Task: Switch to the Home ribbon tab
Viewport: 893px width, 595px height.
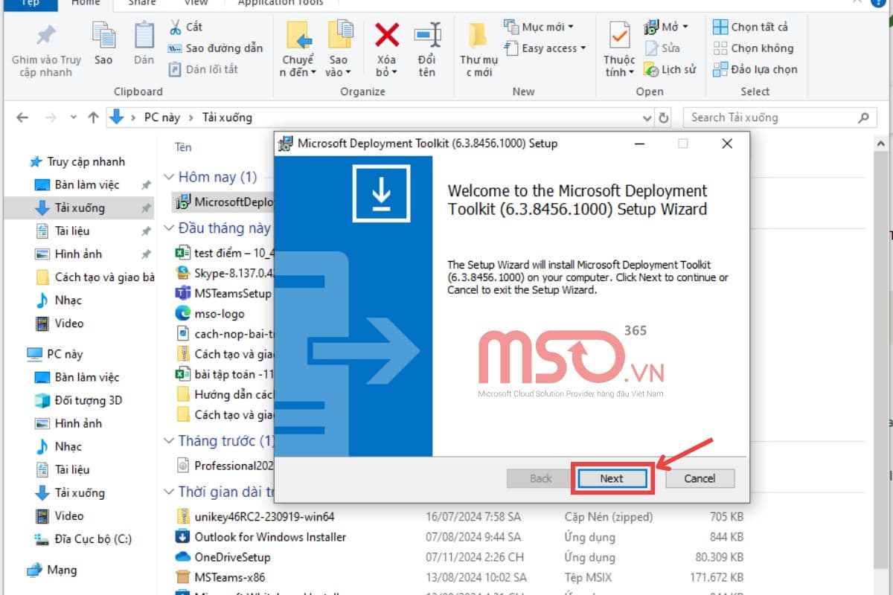Action: point(86,4)
